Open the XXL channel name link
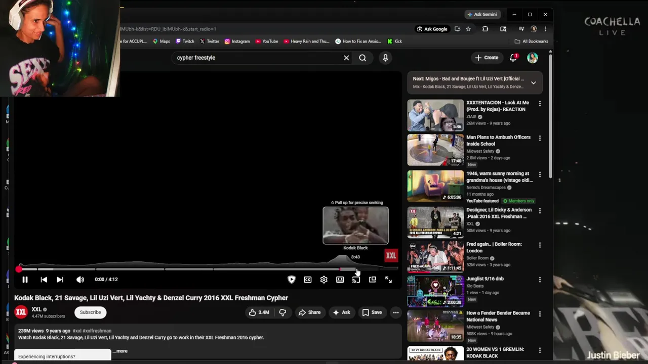Image resolution: width=648 pixels, height=364 pixels. pyautogui.click(x=36, y=309)
